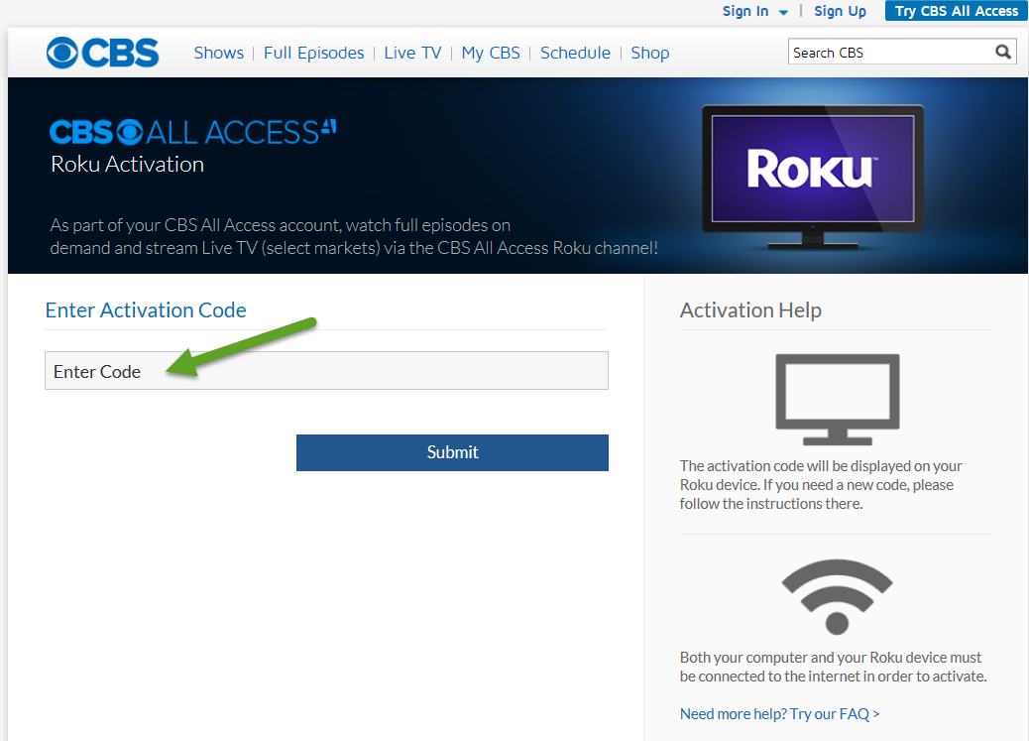
Task: Click the Enter Code input field
Action: tap(326, 371)
